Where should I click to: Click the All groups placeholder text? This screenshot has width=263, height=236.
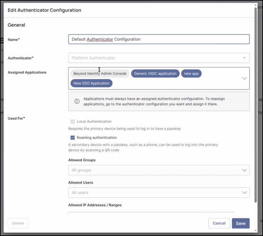[x=82, y=170]
